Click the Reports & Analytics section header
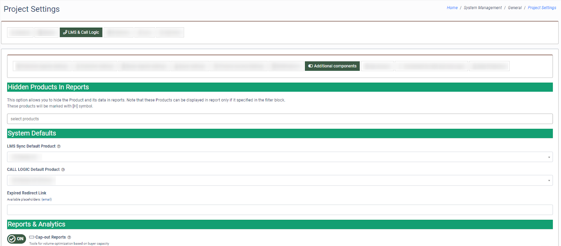561x246 pixels. click(36, 224)
